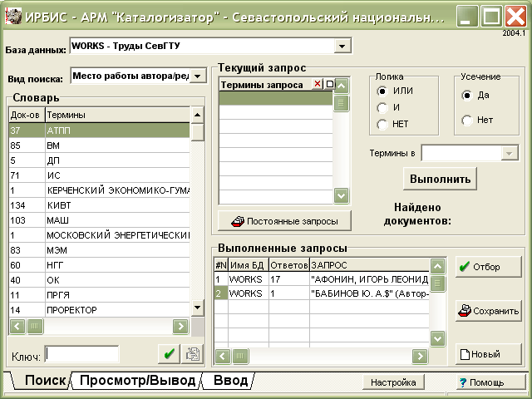This screenshot has width=532, height=399.
Task: Click Новый button
Action: [x=488, y=354]
